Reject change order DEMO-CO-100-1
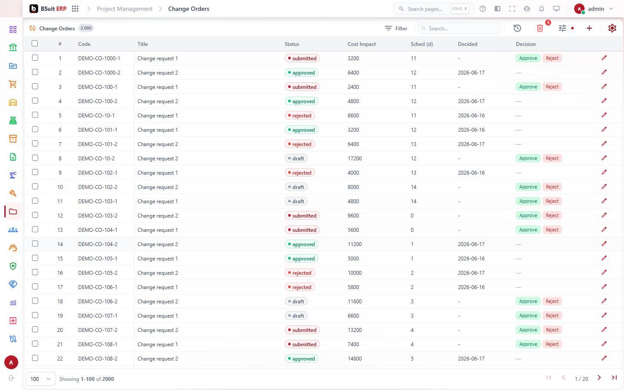Image resolution: width=624 pixels, height=390 pixels. pos(552,87)
